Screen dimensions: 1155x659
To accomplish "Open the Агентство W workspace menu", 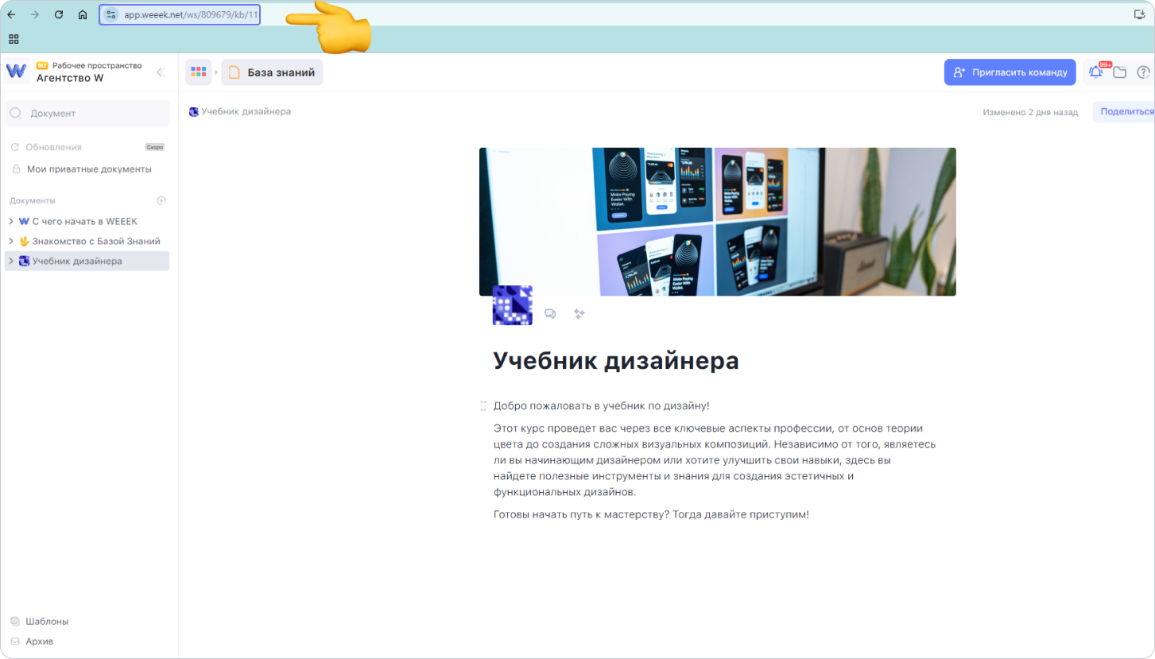I will 89,72.
